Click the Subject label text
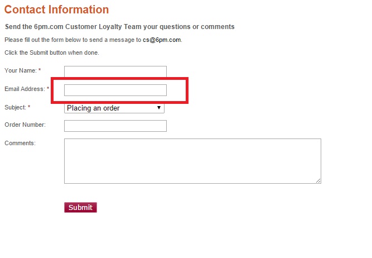372x258 pixels. coord(15,107)
